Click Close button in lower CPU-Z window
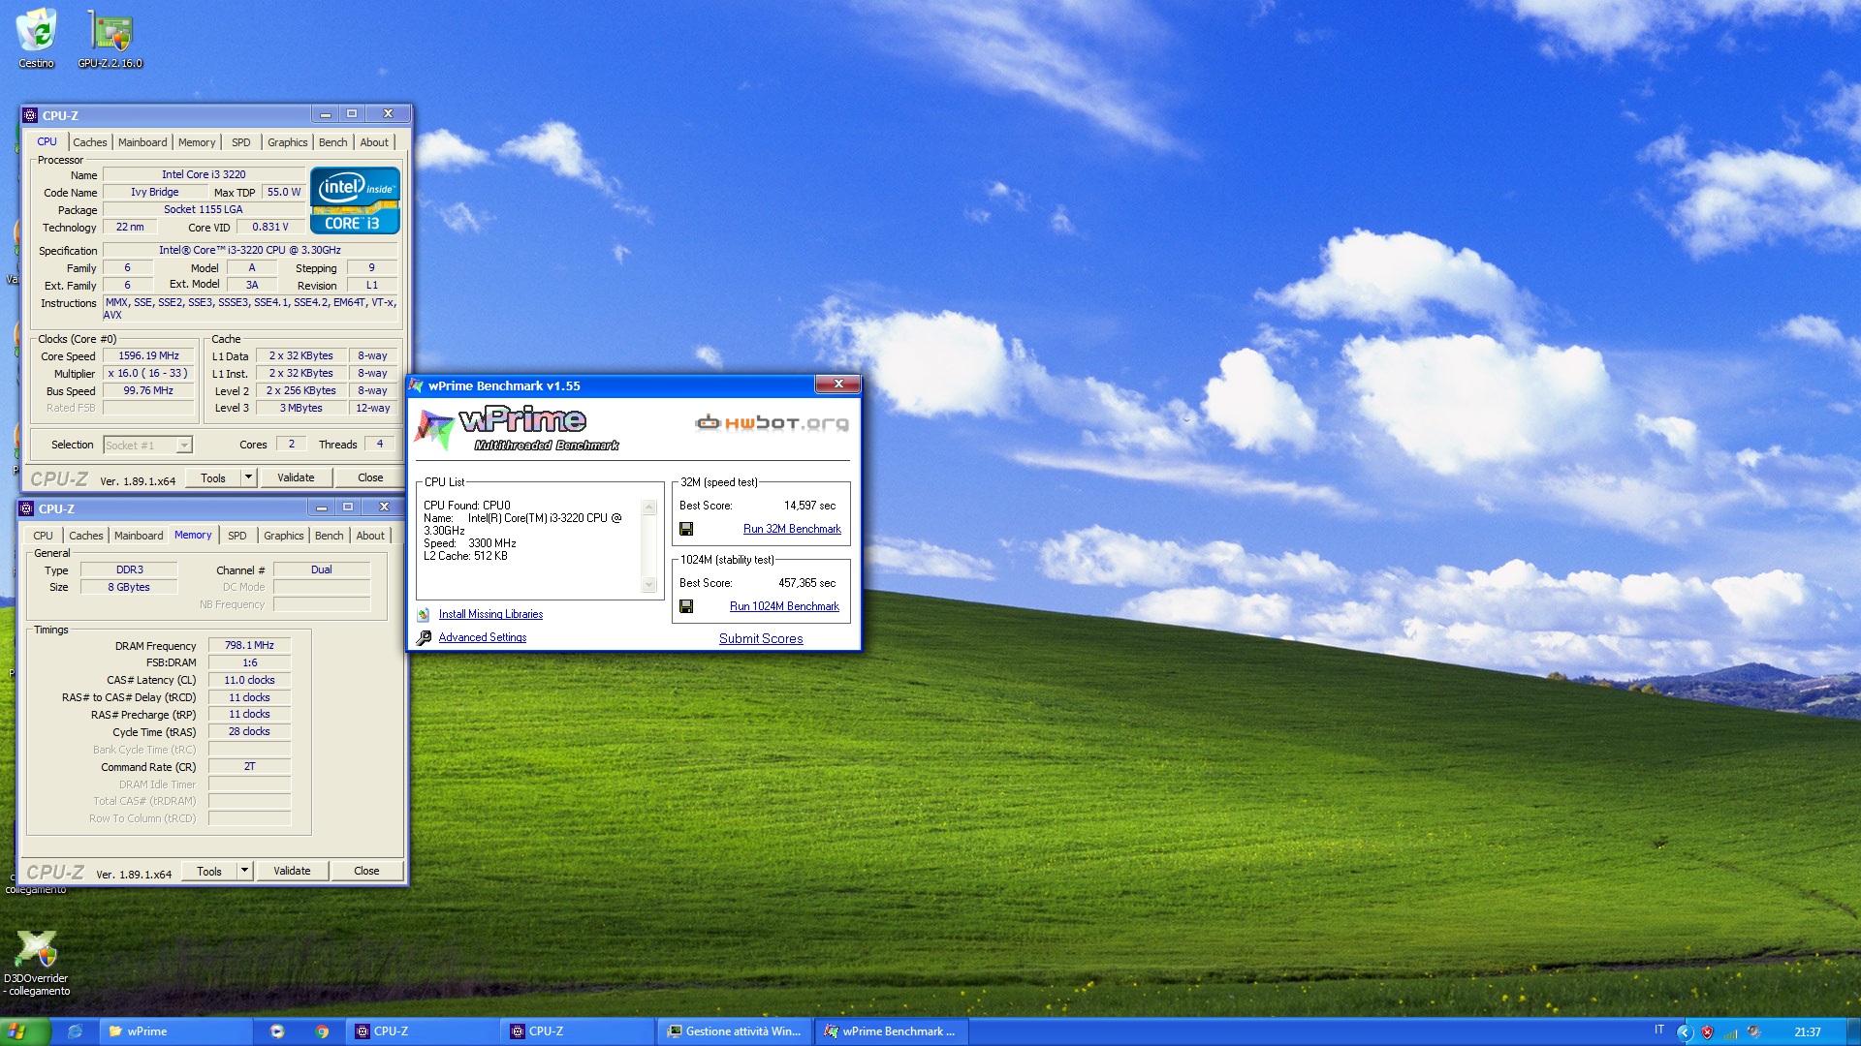The width and height of the screenshot is (1861, 1046). coord(366,871)
